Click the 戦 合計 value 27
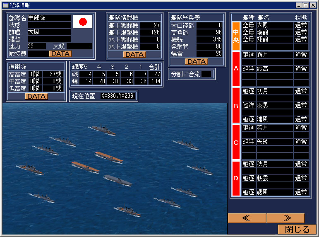 [155, 74]
